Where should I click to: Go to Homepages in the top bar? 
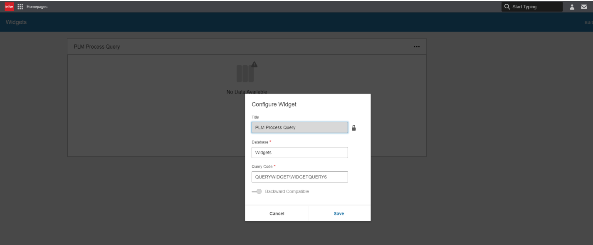point(37,6)
